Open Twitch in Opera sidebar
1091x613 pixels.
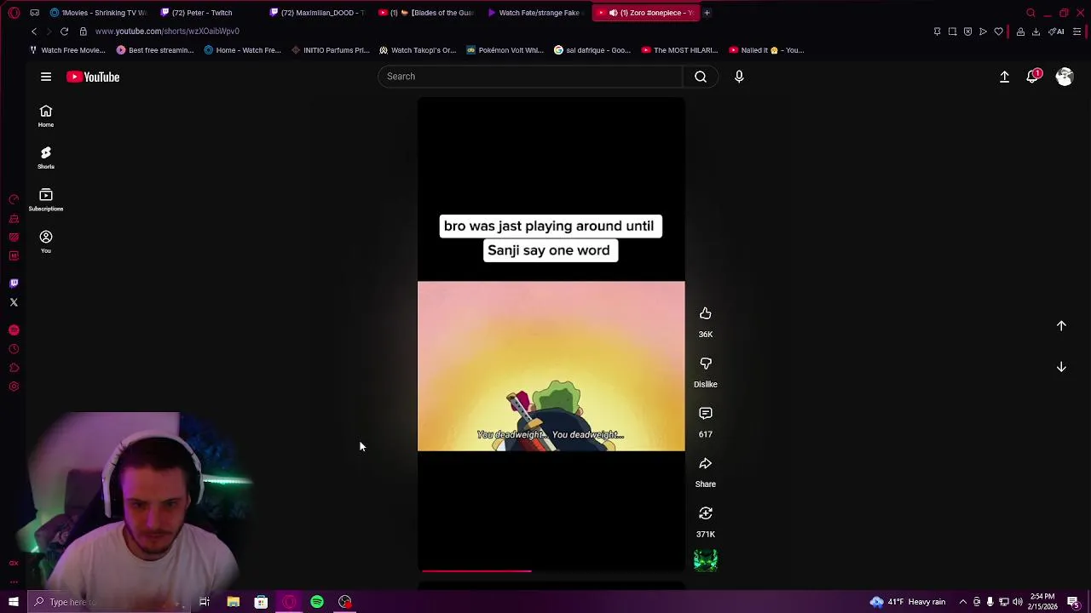coord(14,284)
